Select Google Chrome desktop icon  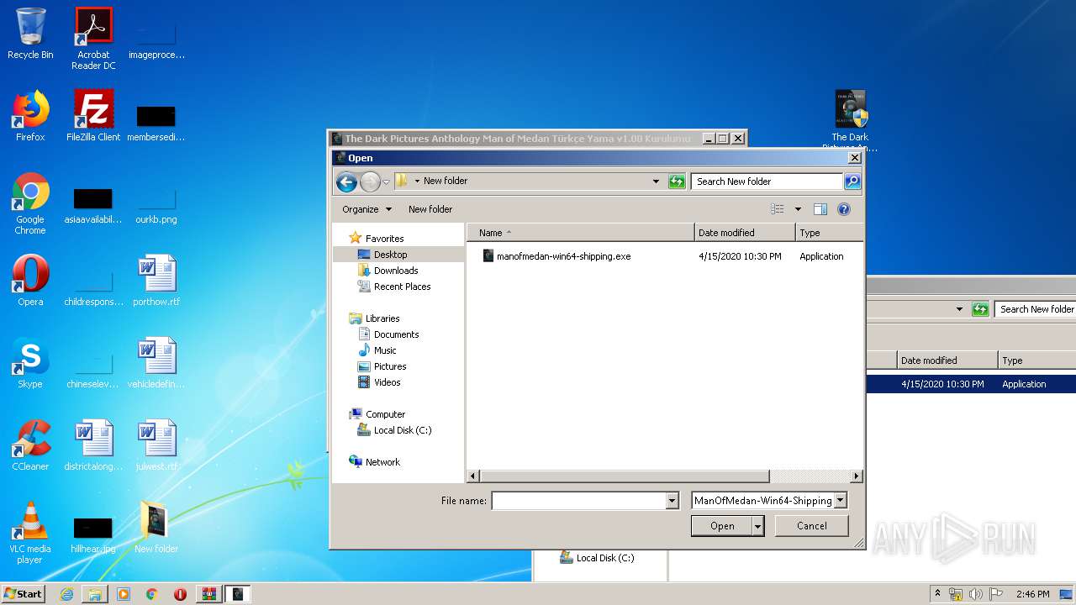pyautogui.click(x=30, y=203)
